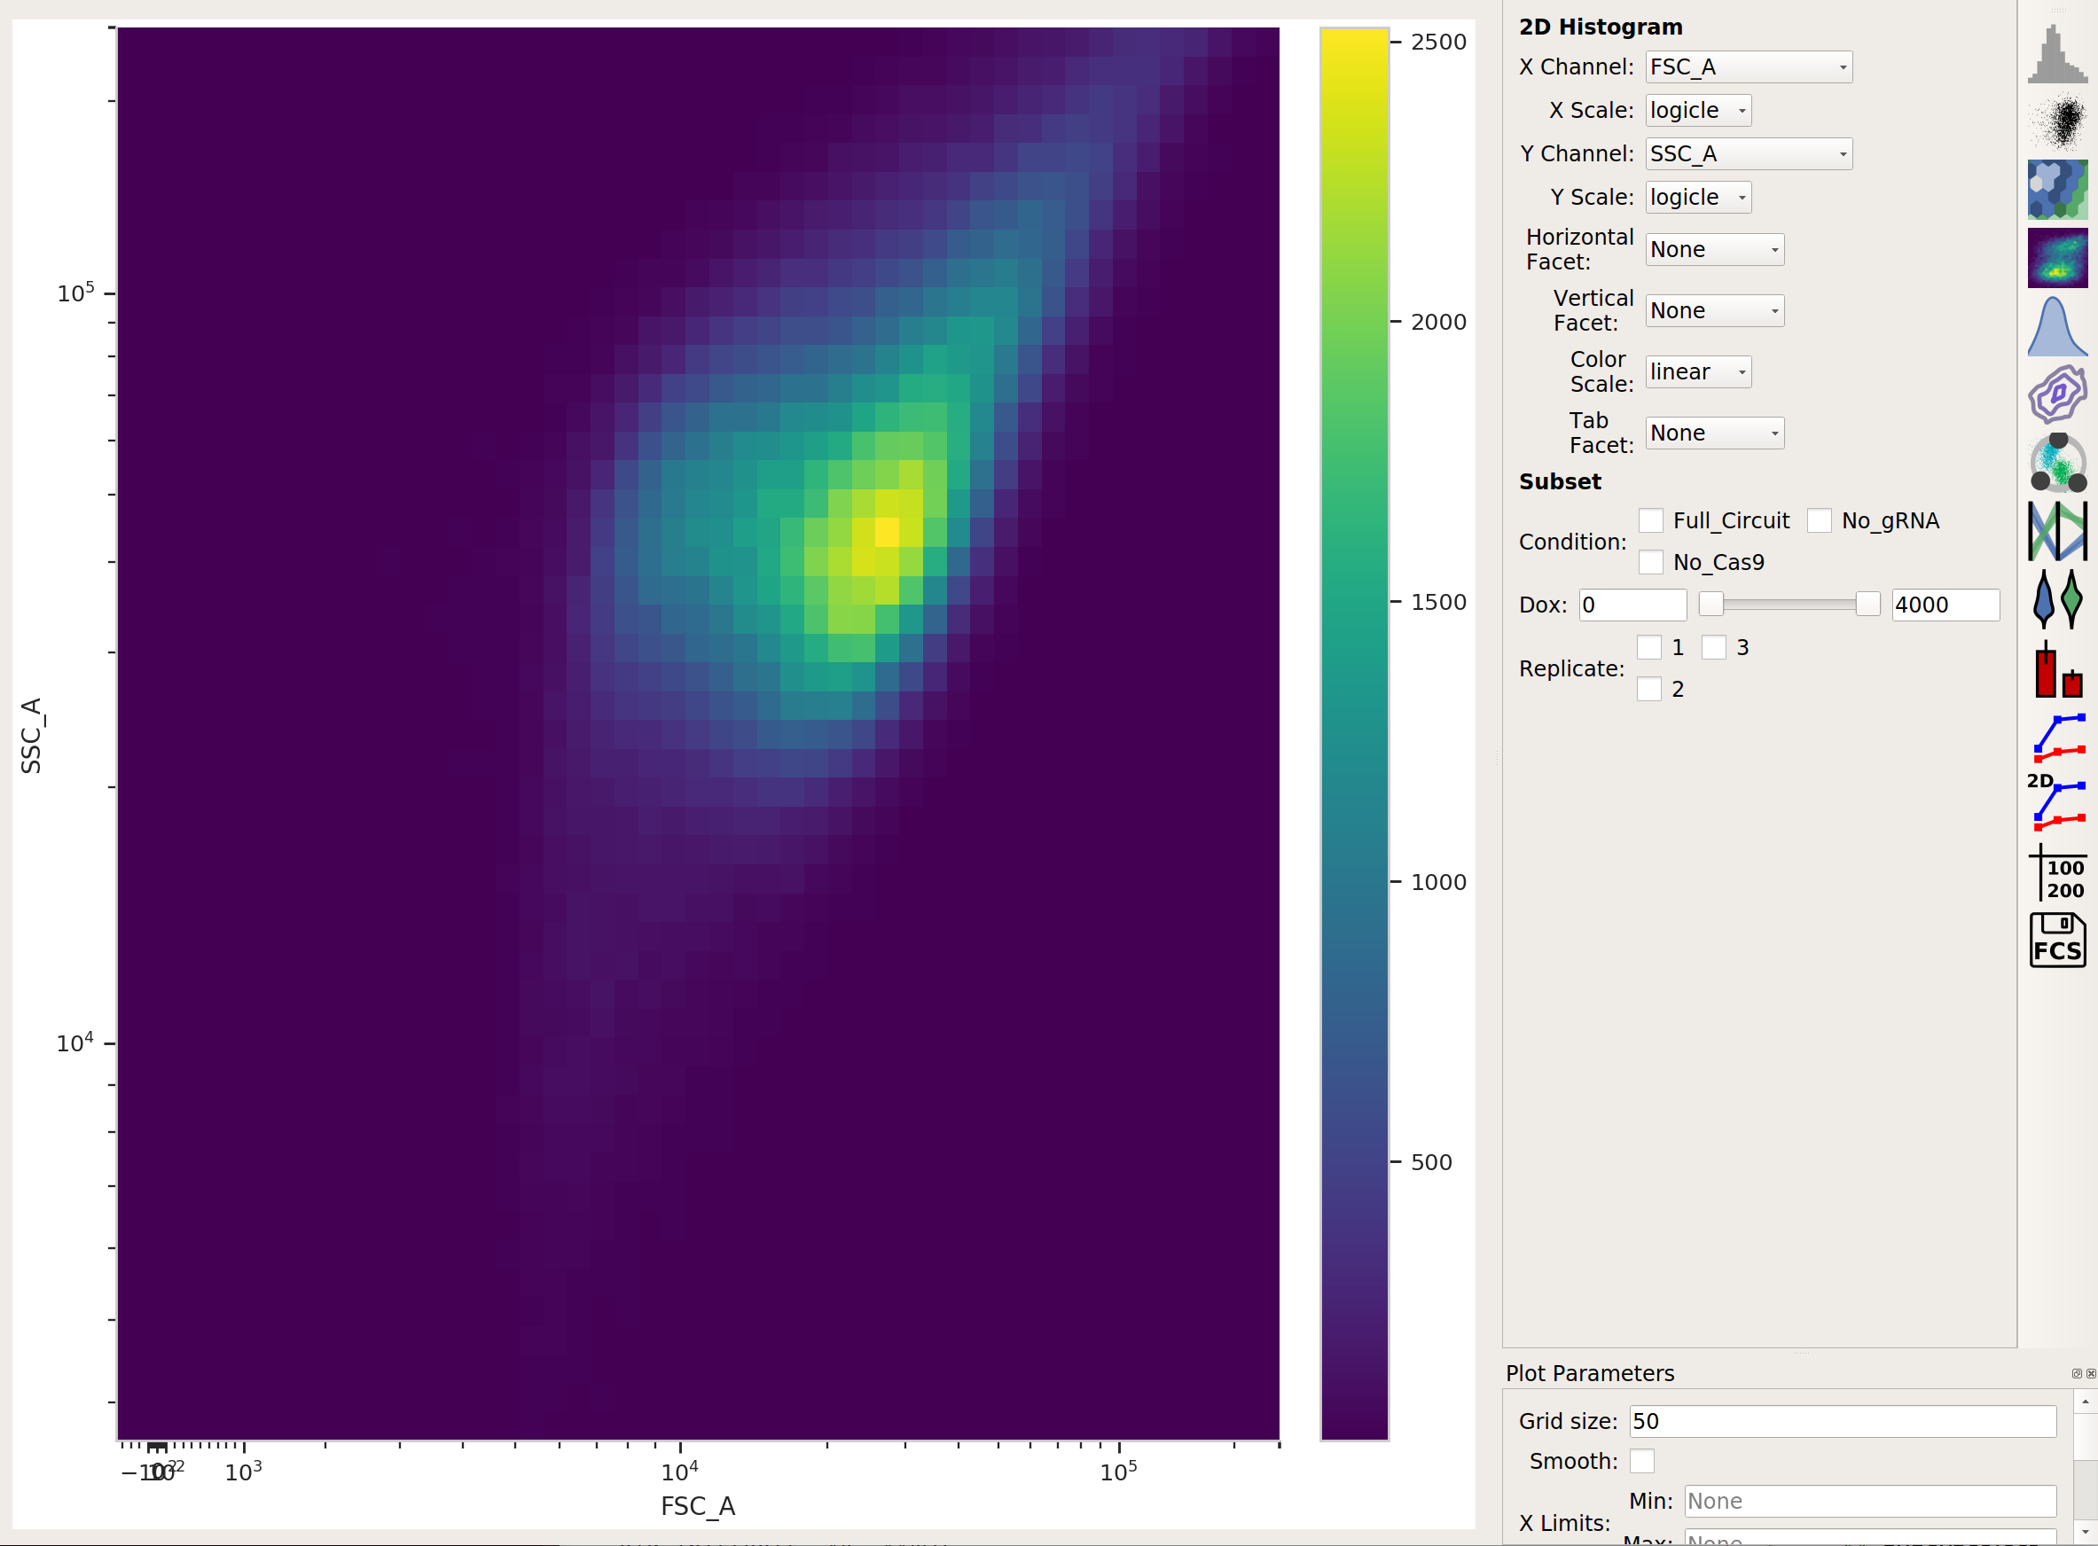Open the Table view icon
This screenshot has height=1546, width=2098.
pos(2057,872)
